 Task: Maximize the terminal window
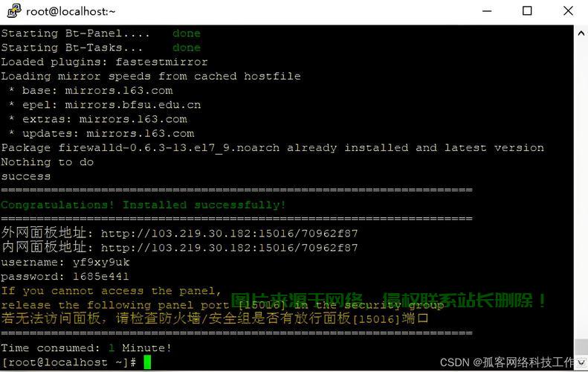(x=527, y=11)
